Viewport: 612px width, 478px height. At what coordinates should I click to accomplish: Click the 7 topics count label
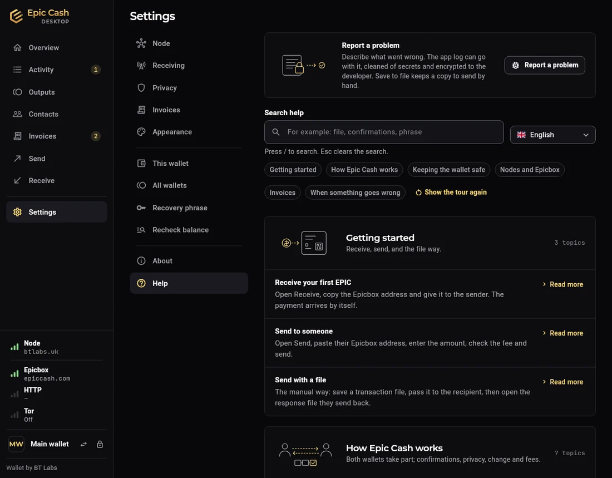[x=570, y=453]
